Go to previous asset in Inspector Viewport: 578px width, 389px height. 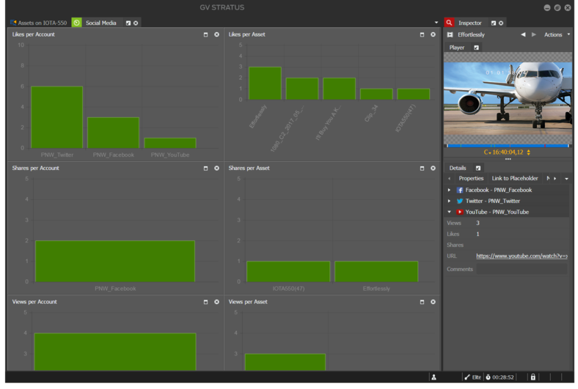point(523,34)
